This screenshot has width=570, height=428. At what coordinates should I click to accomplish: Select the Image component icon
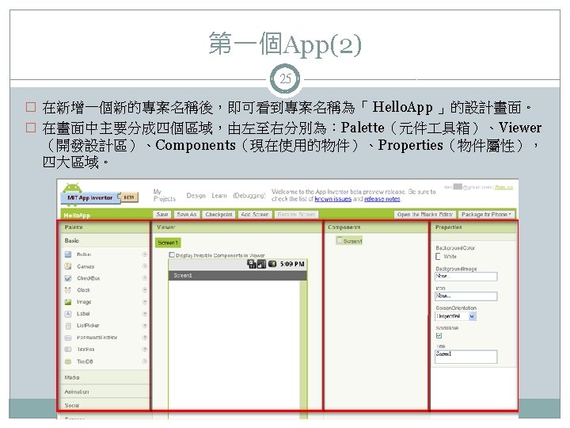(68, 302)
